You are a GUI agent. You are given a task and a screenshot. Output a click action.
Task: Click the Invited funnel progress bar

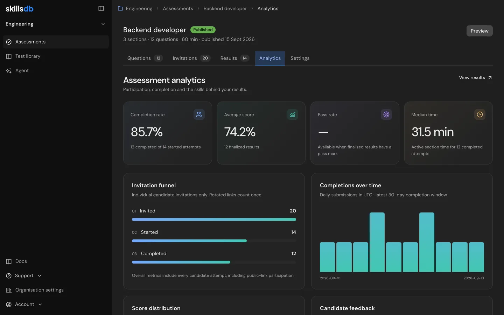coord(214,219)
